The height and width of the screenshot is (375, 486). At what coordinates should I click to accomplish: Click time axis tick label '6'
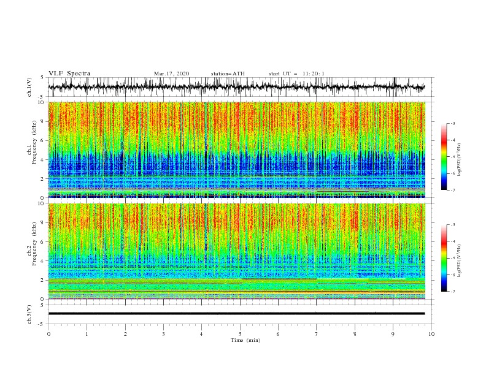pos(278,334)
